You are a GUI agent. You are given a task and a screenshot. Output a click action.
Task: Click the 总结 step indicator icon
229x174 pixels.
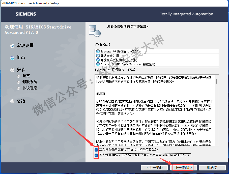pyautogui.click(x=12, y=101)
